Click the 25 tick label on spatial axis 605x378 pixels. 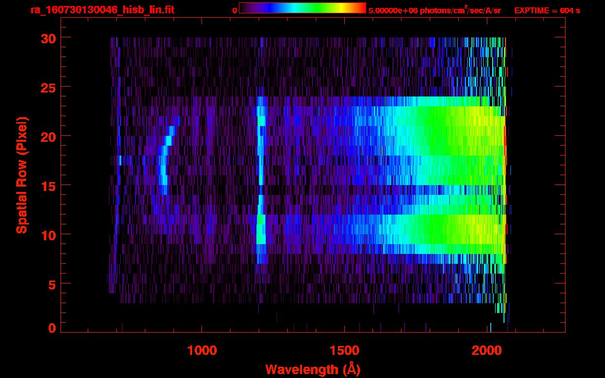pyautogui.click(x=47, y=87)
